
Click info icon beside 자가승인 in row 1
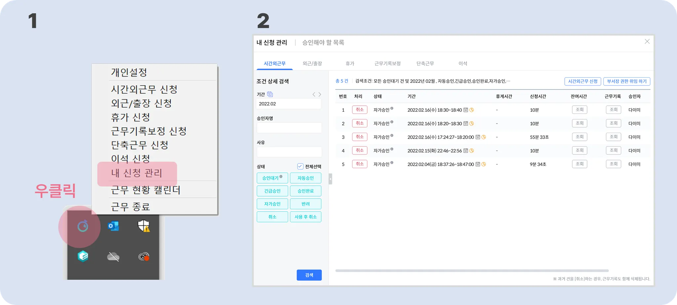click(x=392, y=108)
